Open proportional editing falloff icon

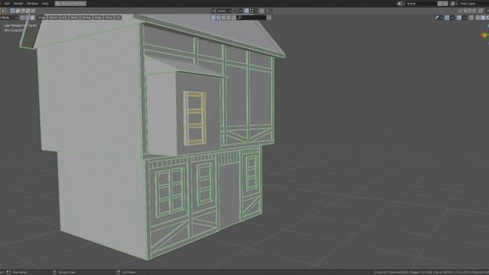267,11
